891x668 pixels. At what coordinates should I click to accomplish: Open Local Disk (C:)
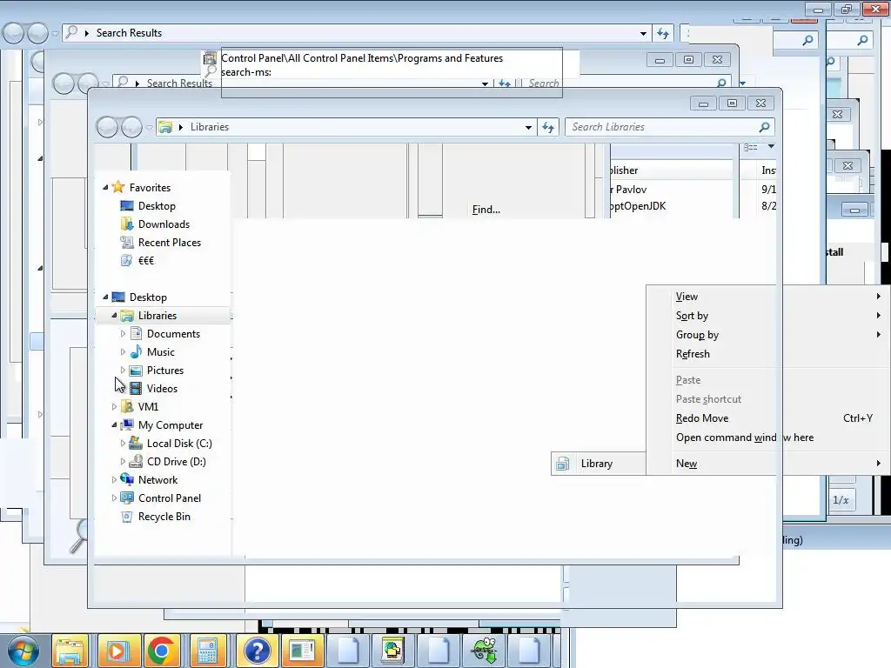(179, 443)
